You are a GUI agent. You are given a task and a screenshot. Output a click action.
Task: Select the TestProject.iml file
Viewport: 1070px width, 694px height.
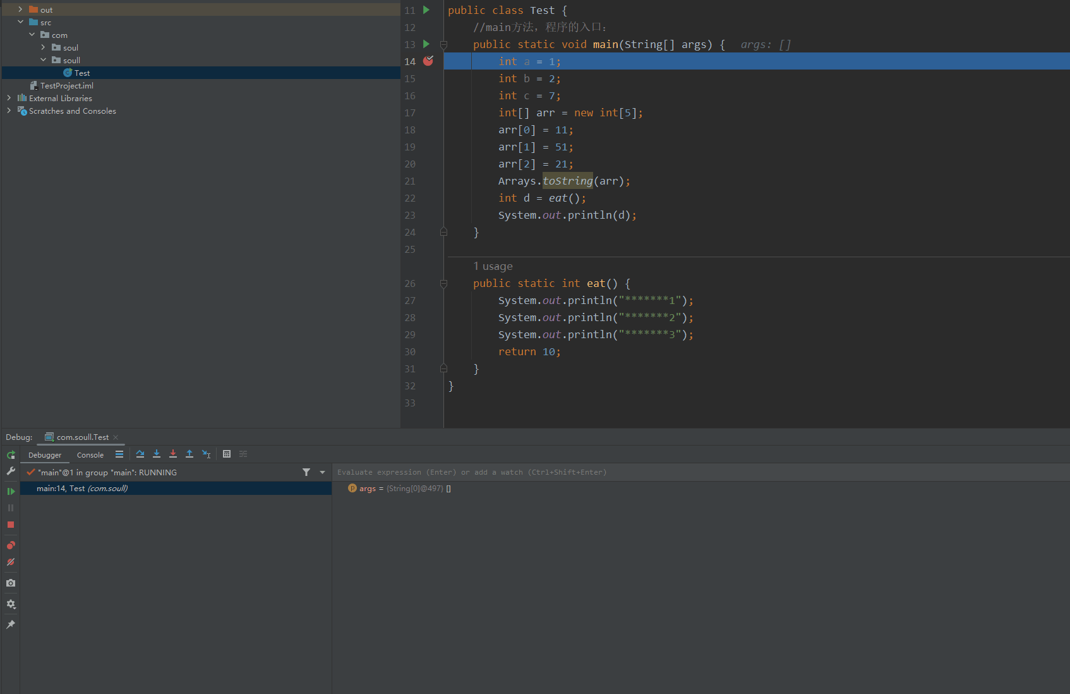[61, 85]
